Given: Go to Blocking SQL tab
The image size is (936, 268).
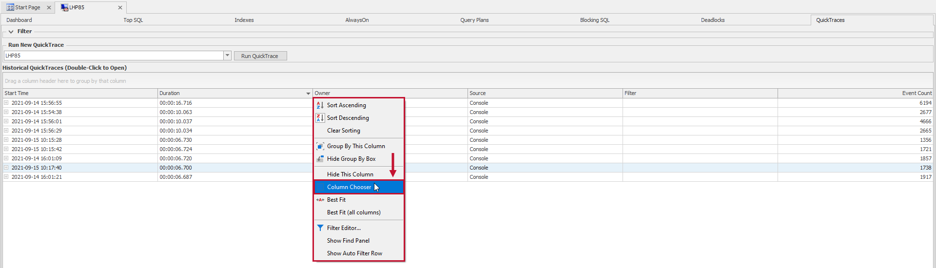Looking at the screenshot, I should click(x=595, y=20).
